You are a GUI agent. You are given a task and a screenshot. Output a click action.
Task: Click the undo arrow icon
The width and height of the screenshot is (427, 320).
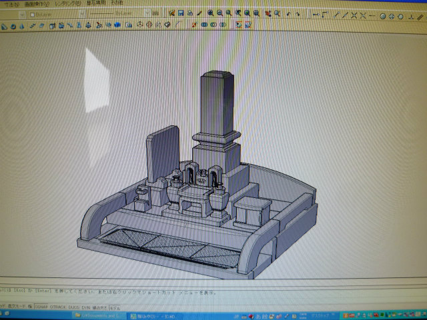289,13
